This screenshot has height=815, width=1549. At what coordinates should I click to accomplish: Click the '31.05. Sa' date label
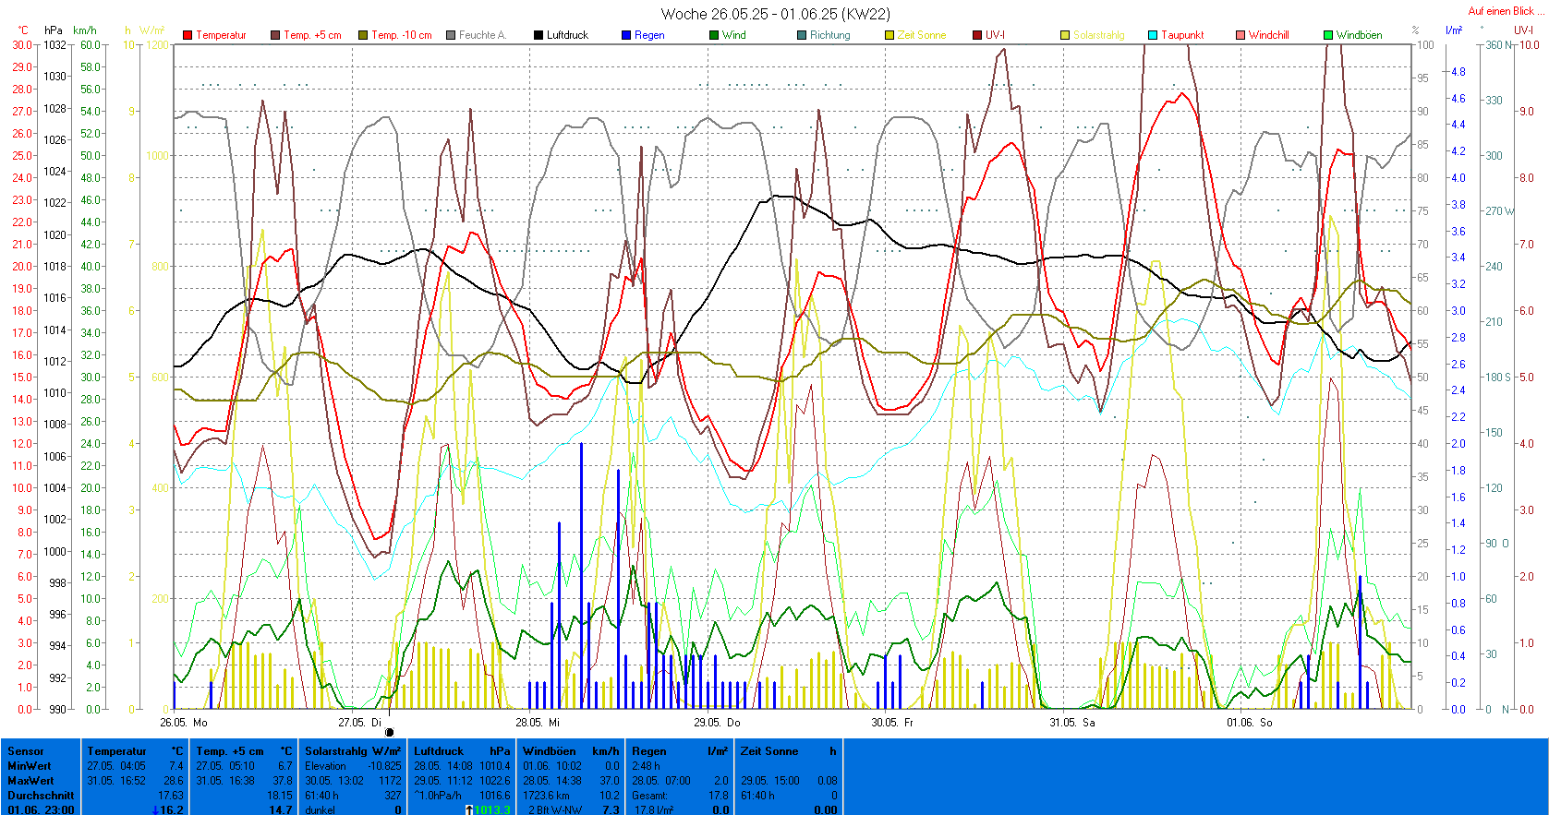coord(1072,722)
